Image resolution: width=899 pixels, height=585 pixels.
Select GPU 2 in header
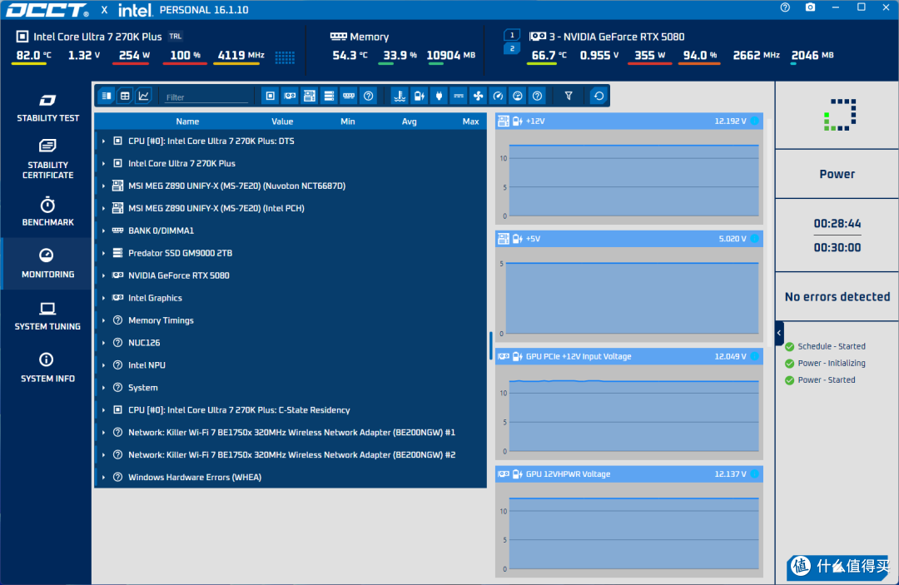[511, 49]
